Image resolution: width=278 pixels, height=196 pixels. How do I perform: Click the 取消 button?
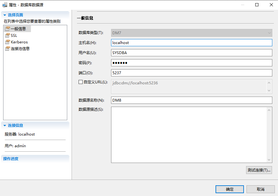click(x=260, y=189)
